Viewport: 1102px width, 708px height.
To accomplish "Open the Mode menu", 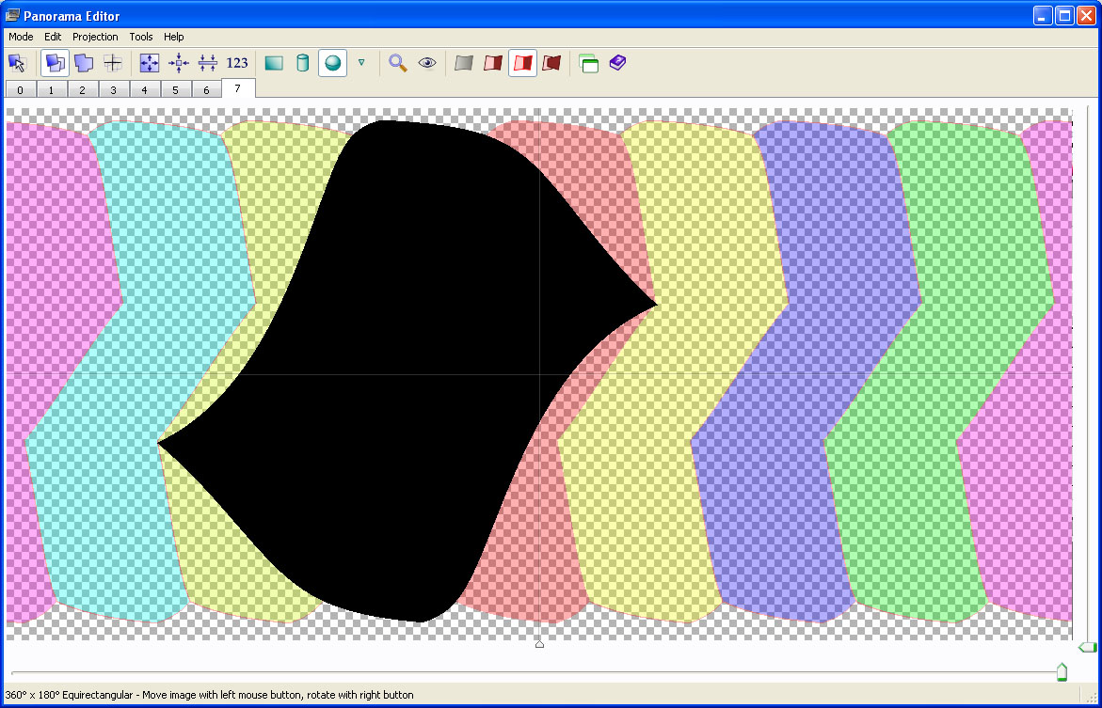I will (21, 37).
